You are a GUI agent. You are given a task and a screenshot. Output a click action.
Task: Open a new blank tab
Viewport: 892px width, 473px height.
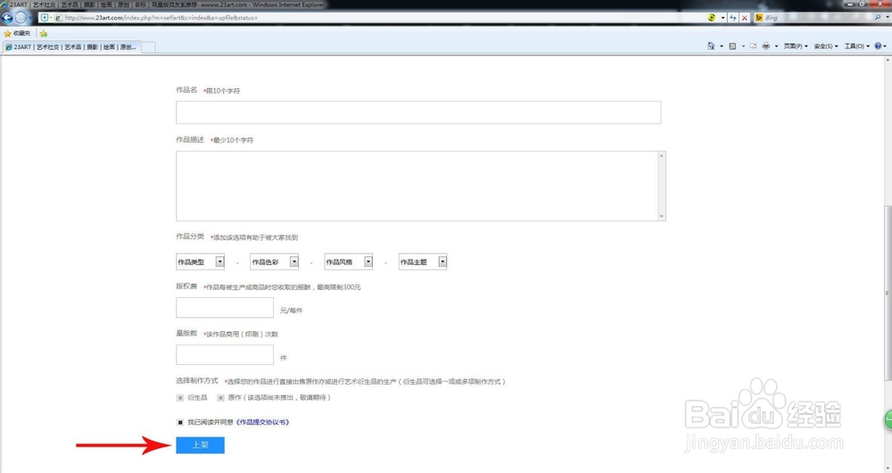pos(148,47)
